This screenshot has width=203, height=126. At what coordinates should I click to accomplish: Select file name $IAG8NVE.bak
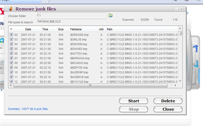(x=80, y=77)
